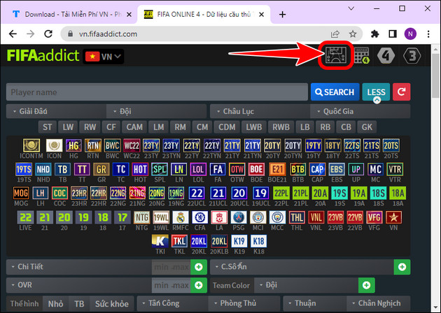This screenshot has width=441, height=313.
Task: Enable the Nhỏ body type filter
Action: 55,304
